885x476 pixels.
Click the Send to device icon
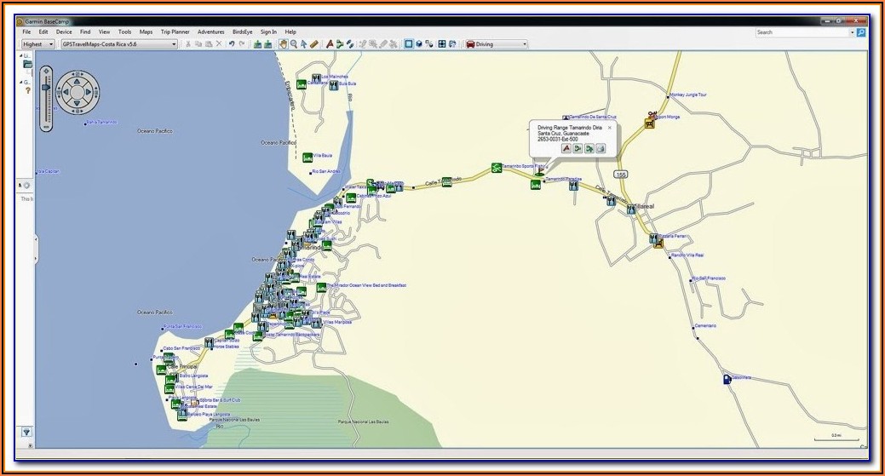point(257,44)
